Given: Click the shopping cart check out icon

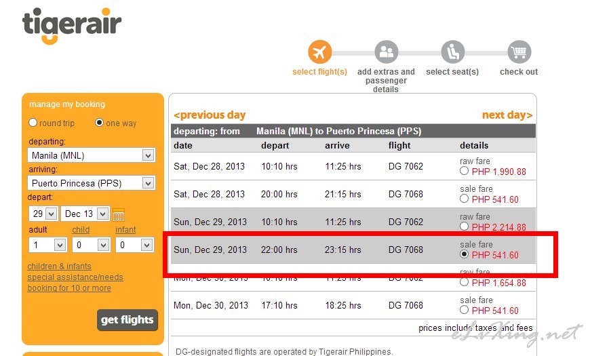Looking at the screenshot, I should (519, 52).
